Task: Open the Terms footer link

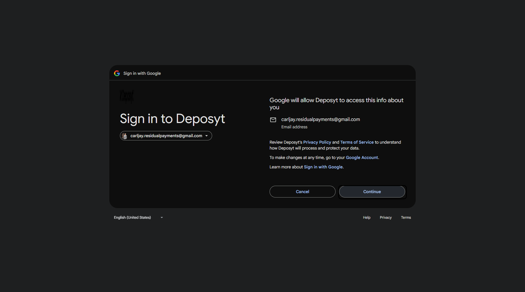Action: point(406,218)
